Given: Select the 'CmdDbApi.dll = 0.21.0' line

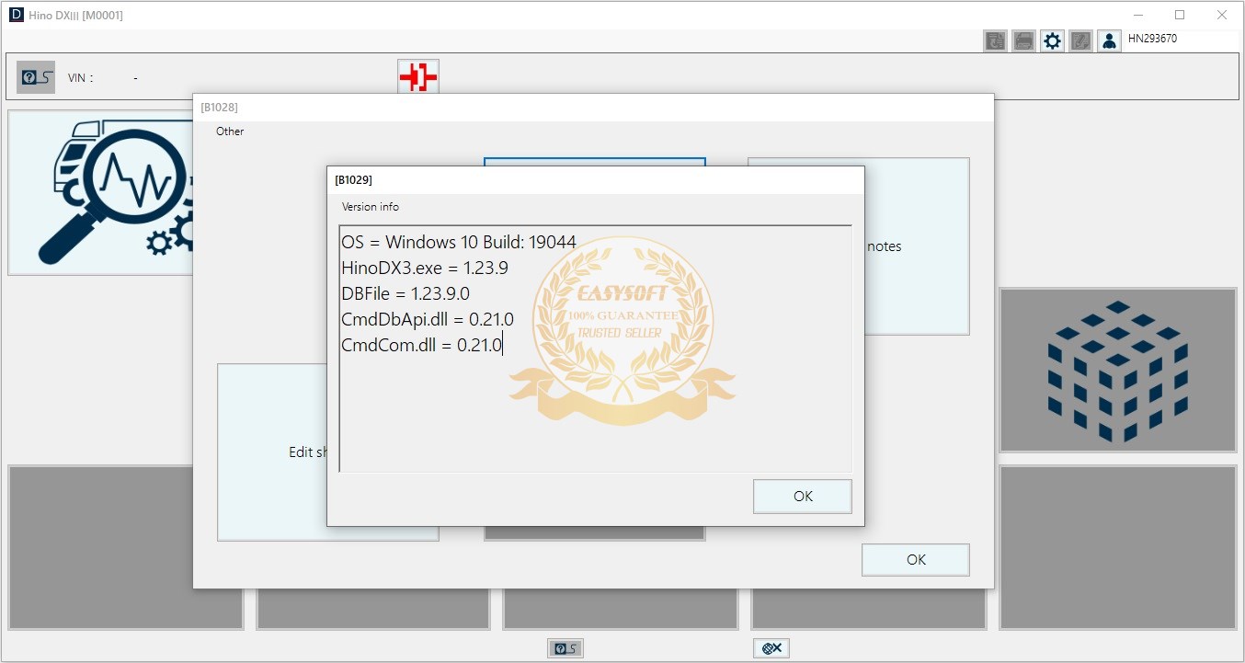Looking at the screenshot, I should tap(428, 320).
